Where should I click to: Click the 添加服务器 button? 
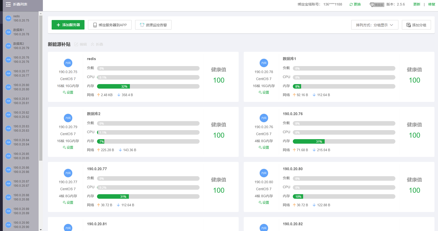click(x=68, y=25)
